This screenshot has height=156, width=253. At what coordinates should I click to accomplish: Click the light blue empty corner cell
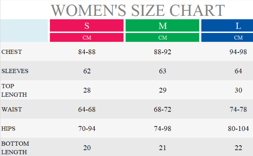click(24, 31)
